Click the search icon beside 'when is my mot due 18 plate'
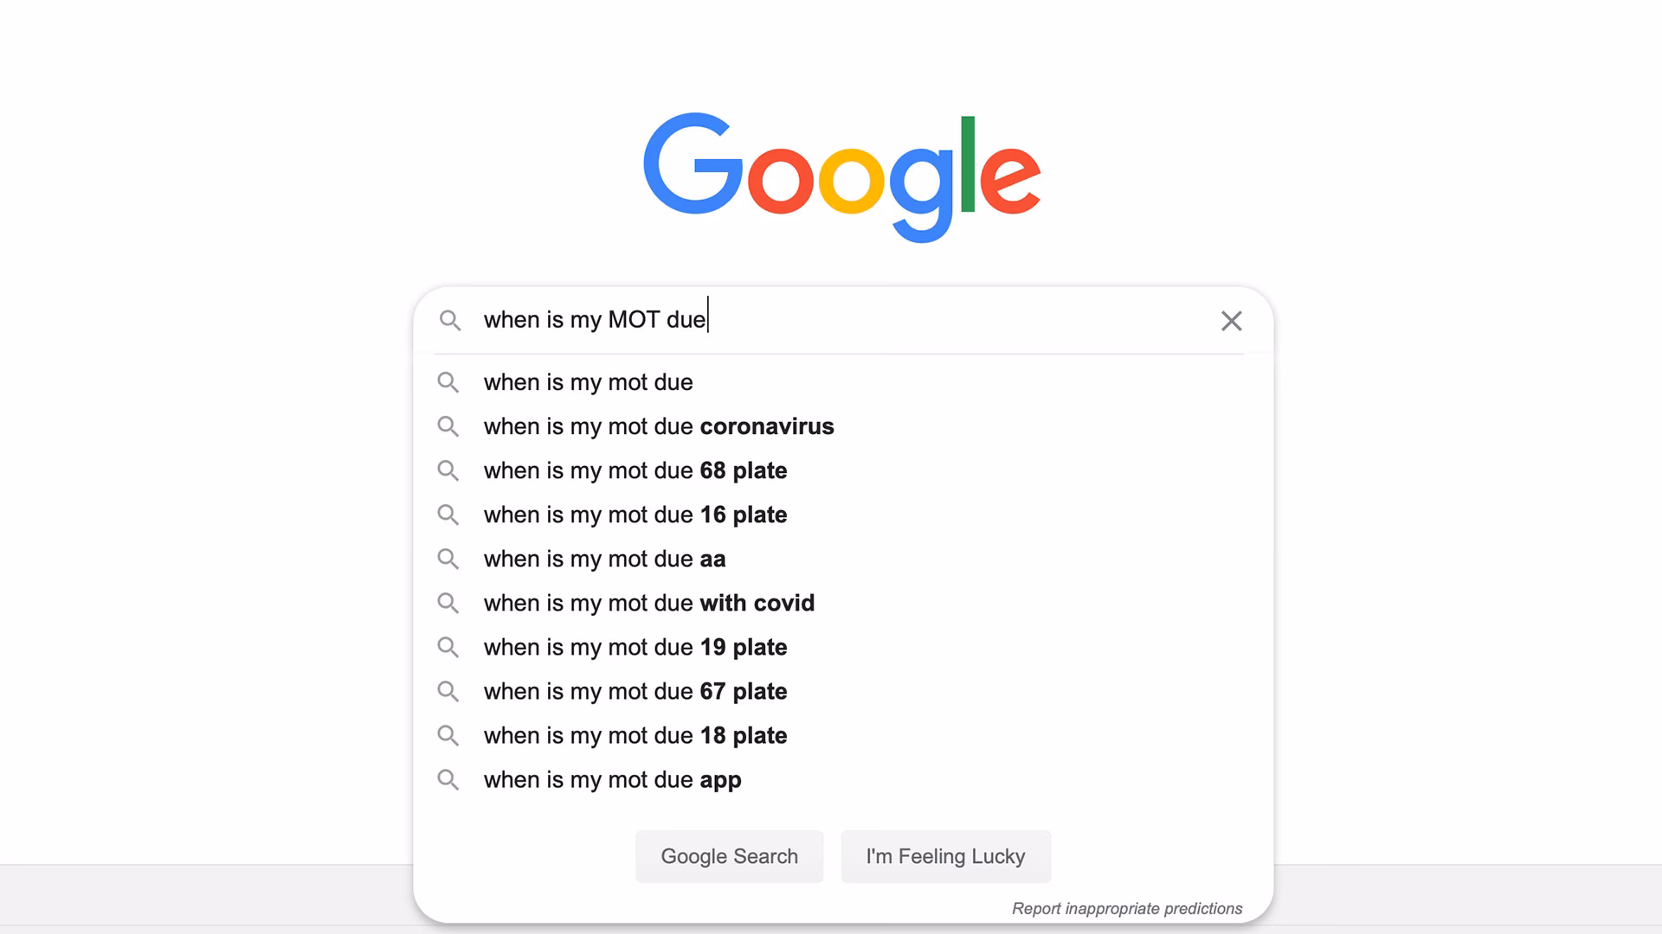 (448, 735)
